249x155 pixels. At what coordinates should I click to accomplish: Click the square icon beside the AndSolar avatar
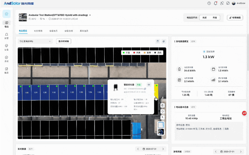(228, 3)
